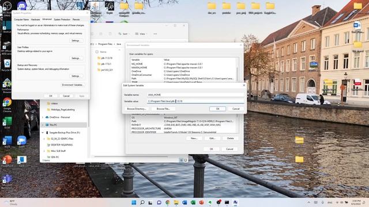Switch to Hardware tab in System Properties
The height and width of the screenshot is (207, 369).
click(x=36, y=20)
